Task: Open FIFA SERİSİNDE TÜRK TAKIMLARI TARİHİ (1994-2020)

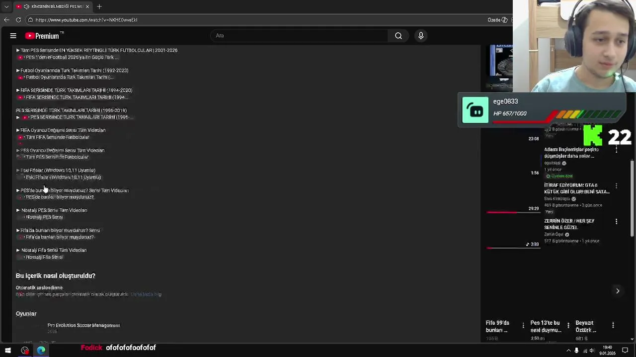Action: point(76,90)
